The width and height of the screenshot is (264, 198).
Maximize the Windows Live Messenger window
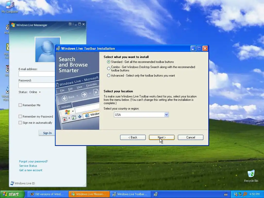point(80,24)
